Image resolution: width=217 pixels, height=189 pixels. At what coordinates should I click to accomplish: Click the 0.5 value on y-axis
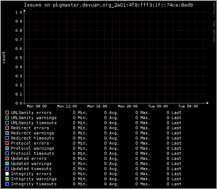coord(19,58)
